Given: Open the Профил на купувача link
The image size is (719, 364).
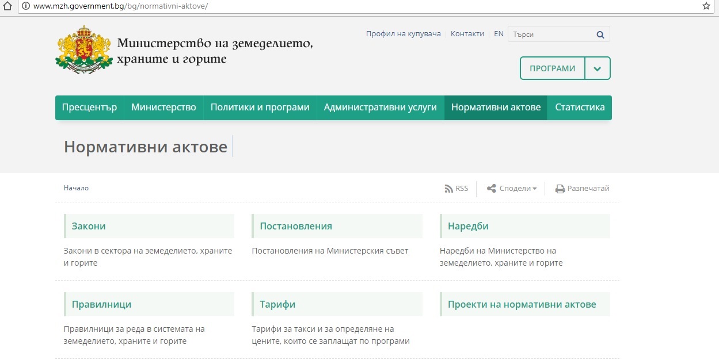Looking at the screenshot, I should click(x=404, y=34).
